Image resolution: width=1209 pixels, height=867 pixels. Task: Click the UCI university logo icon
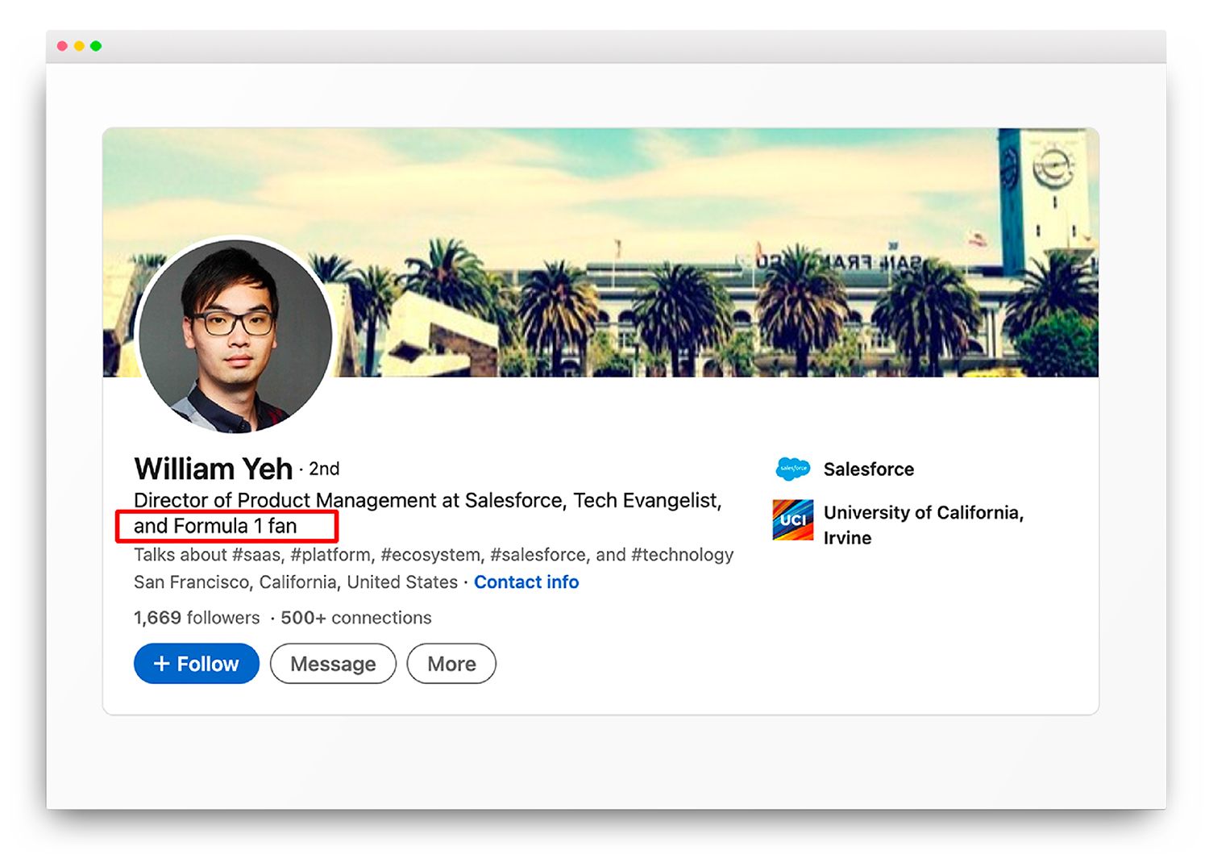793,520
